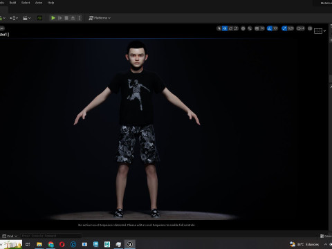Open Opera browser from taskbar
The image size is (332, 249).
point(62,244)
